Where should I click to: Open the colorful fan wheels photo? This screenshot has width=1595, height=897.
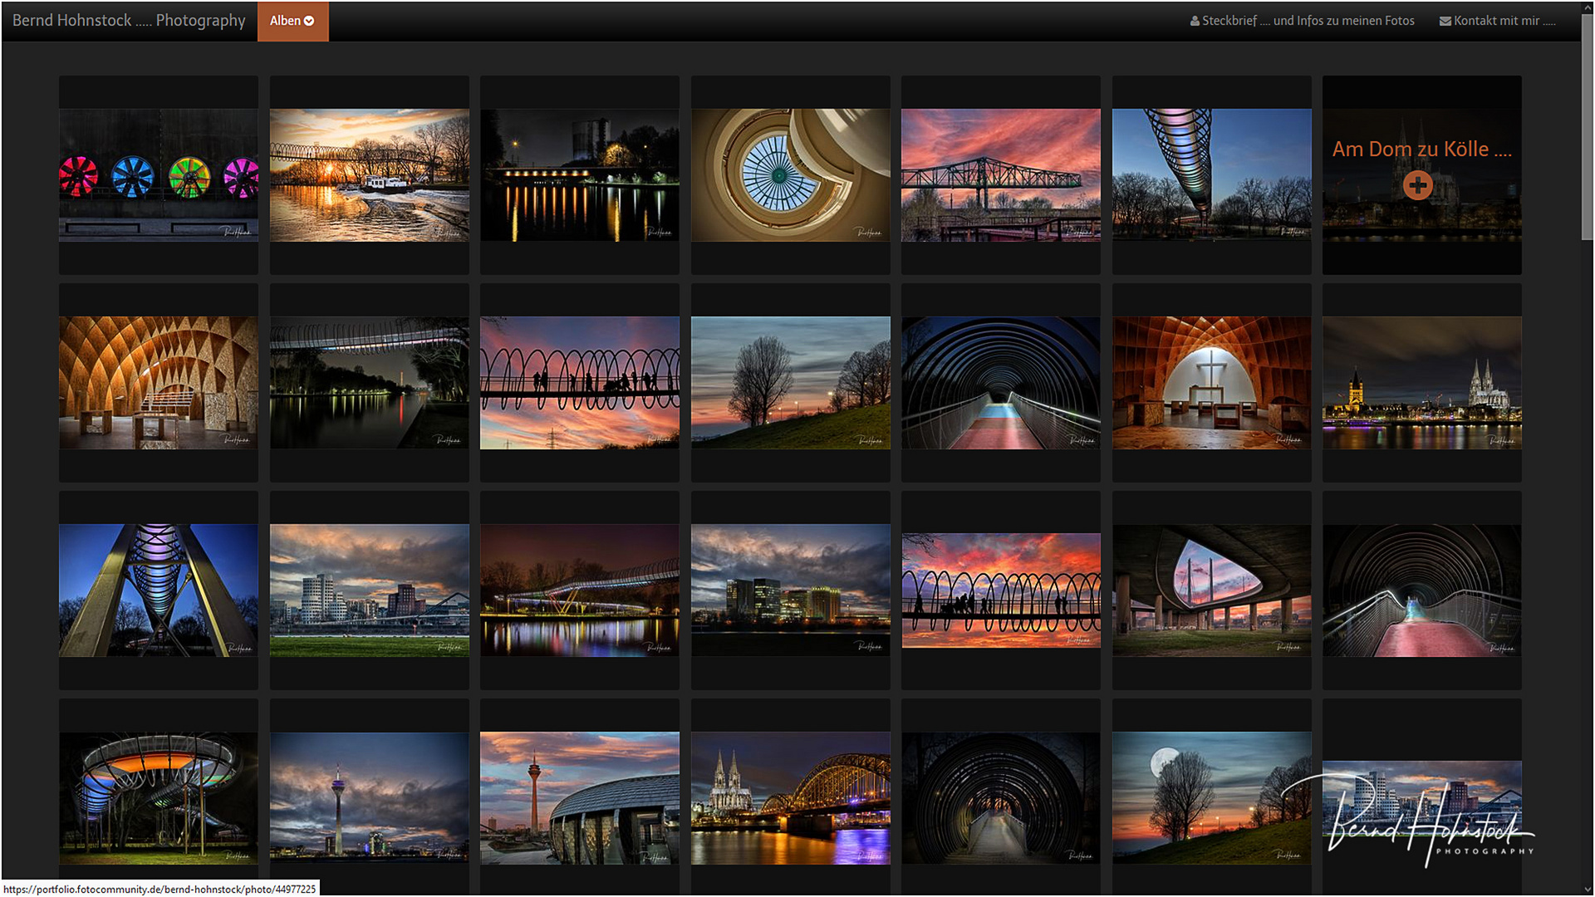159,175
